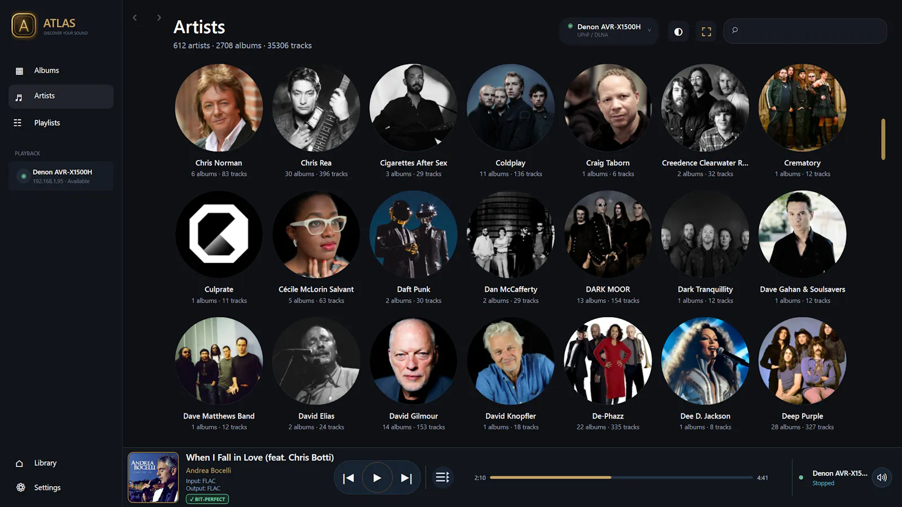
Task: Click the ATLAS logo icon
Action: point(24,25)
